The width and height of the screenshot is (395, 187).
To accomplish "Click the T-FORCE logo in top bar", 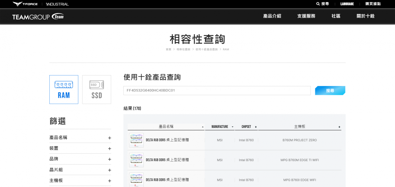I will (x=25, y=4).
